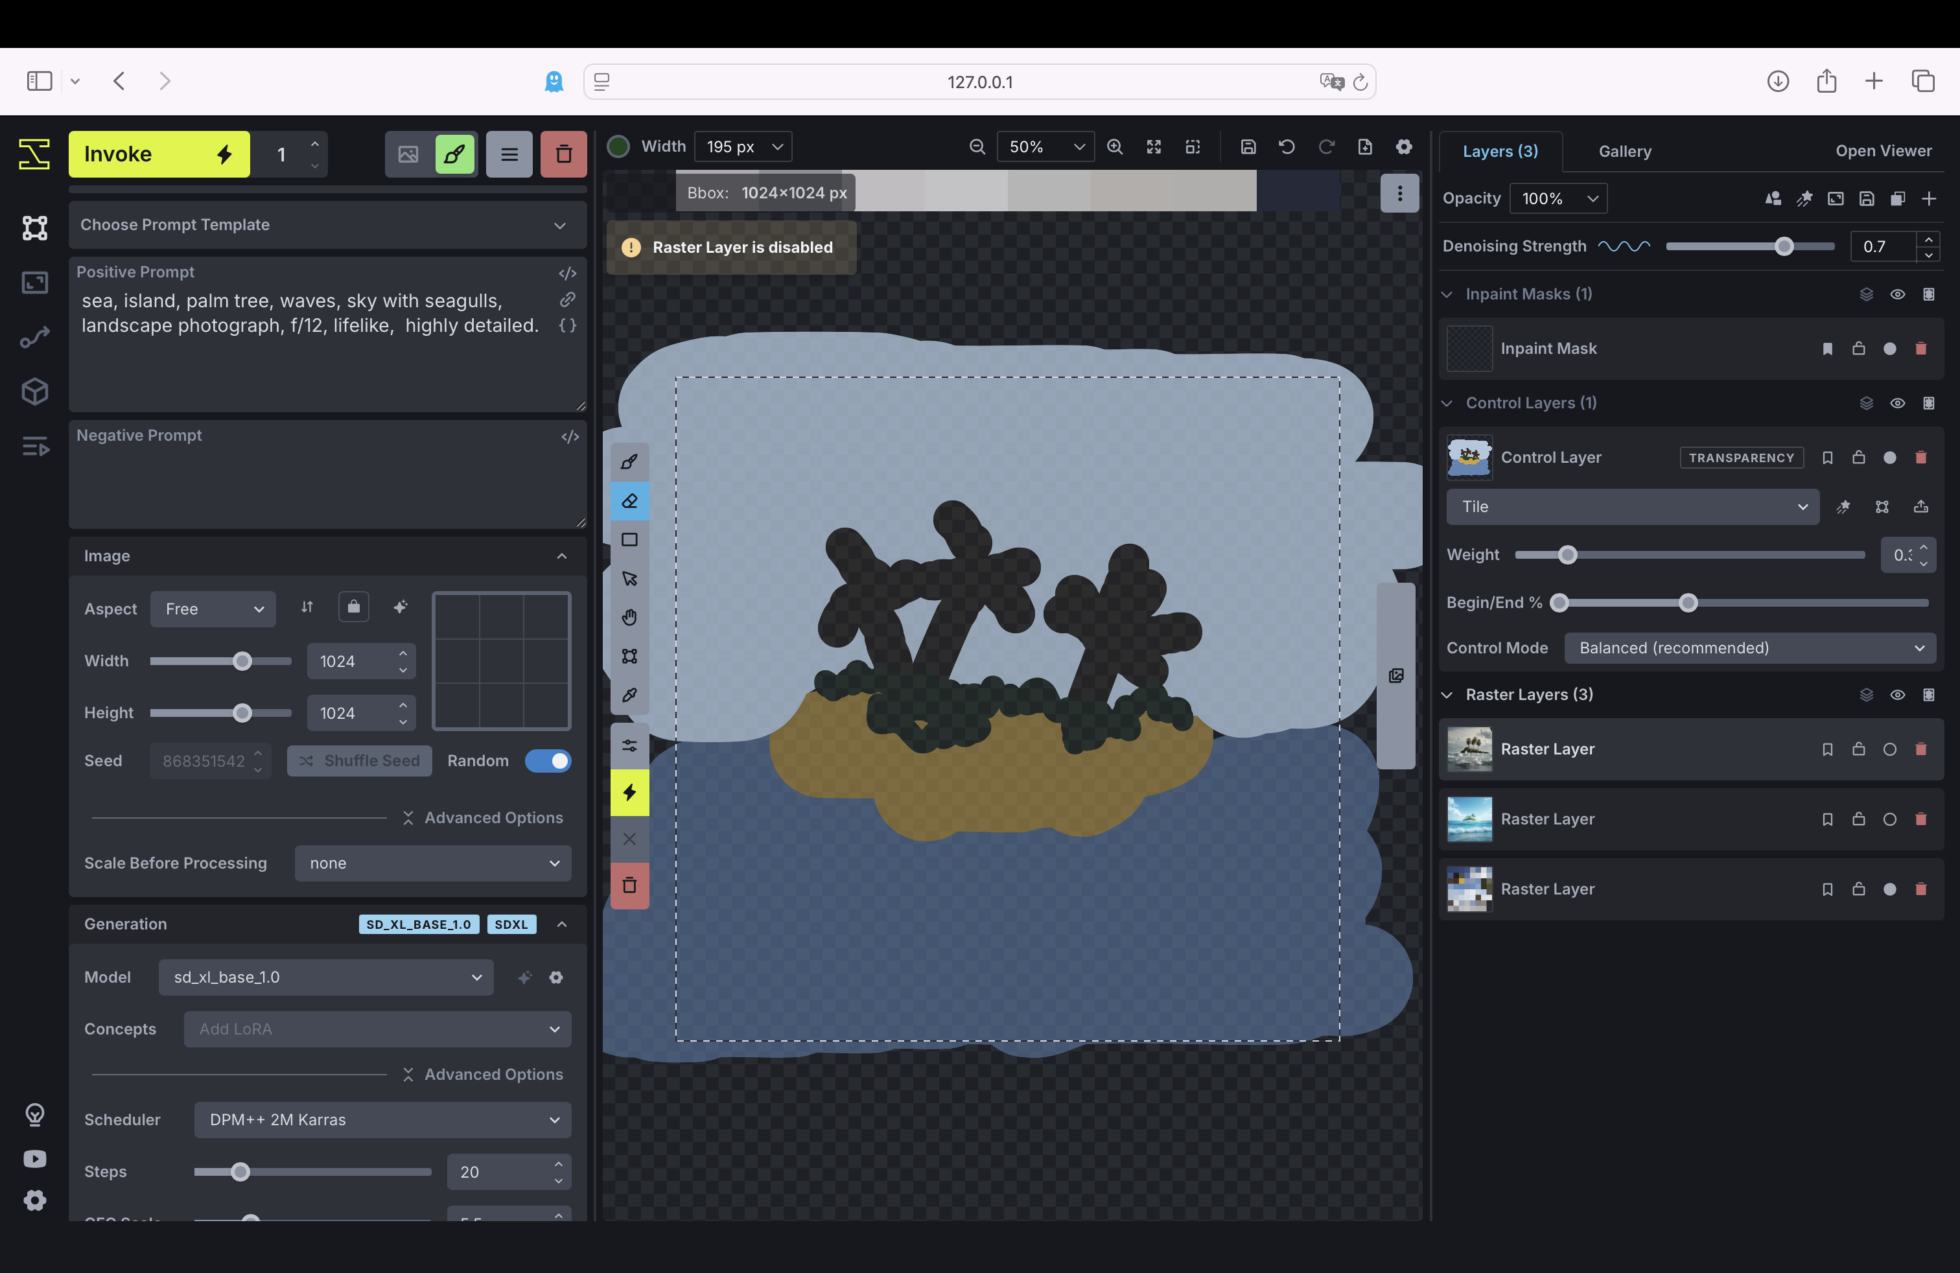The image size is (1960, 1273).
Task: Open Upscaling tab in left sidebar
Action: pyautogui.click(x=34, y=283)
